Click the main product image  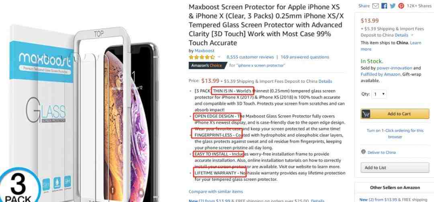tap(83, 111)
